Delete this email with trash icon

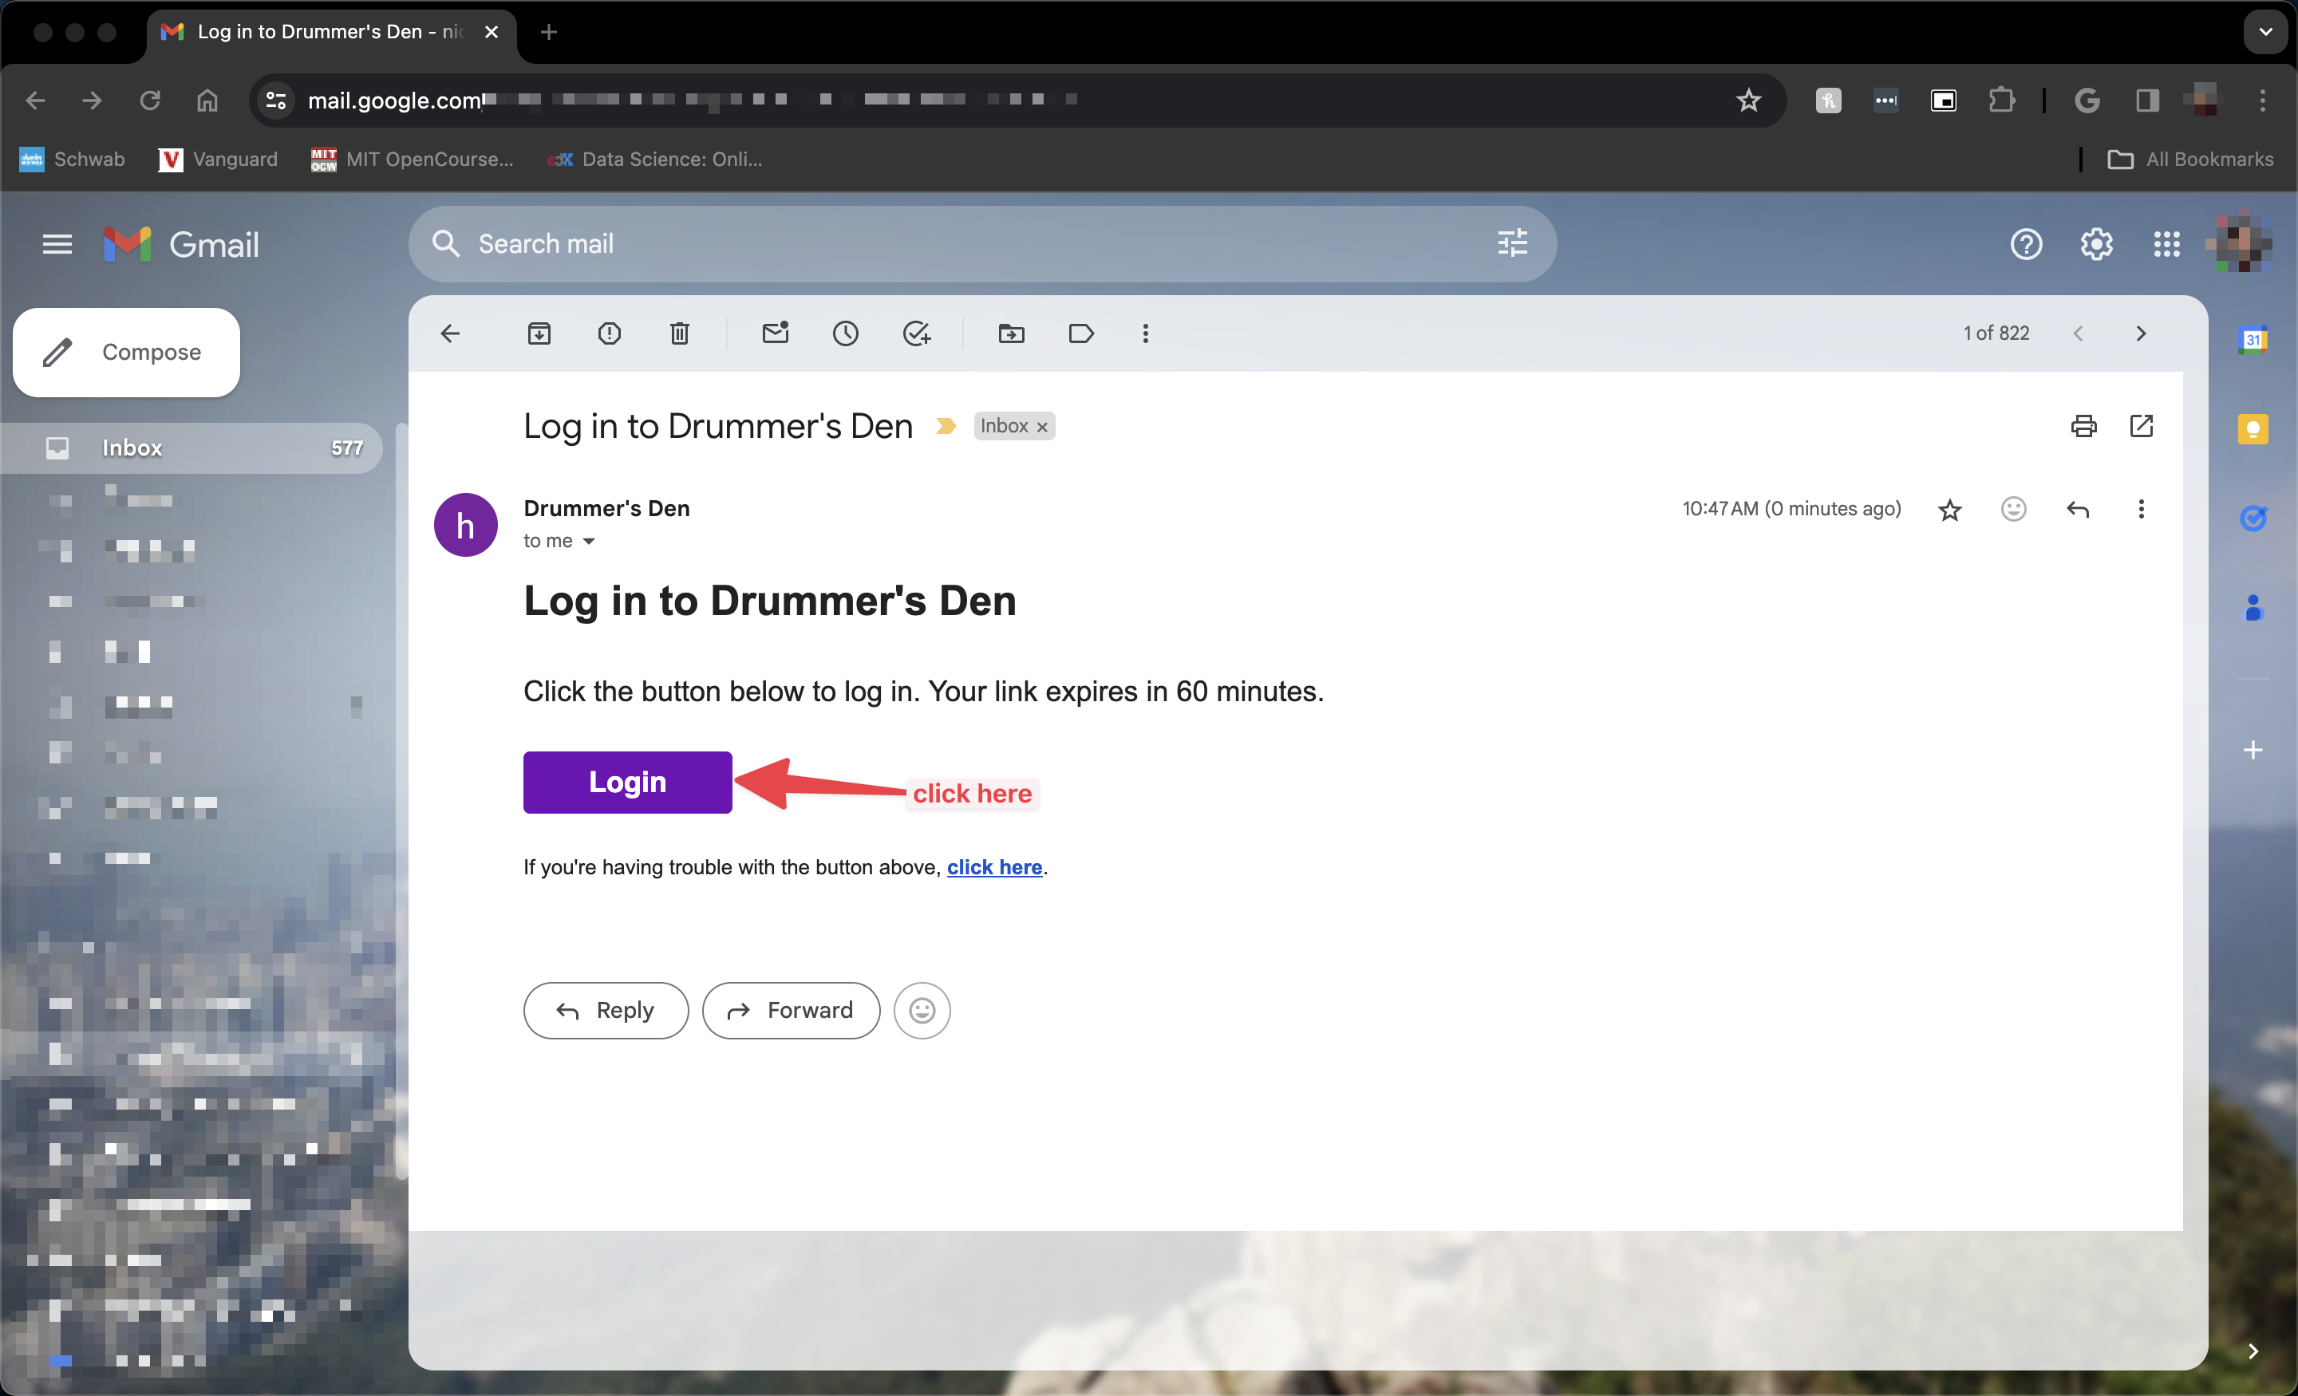(x=680, y=334)
